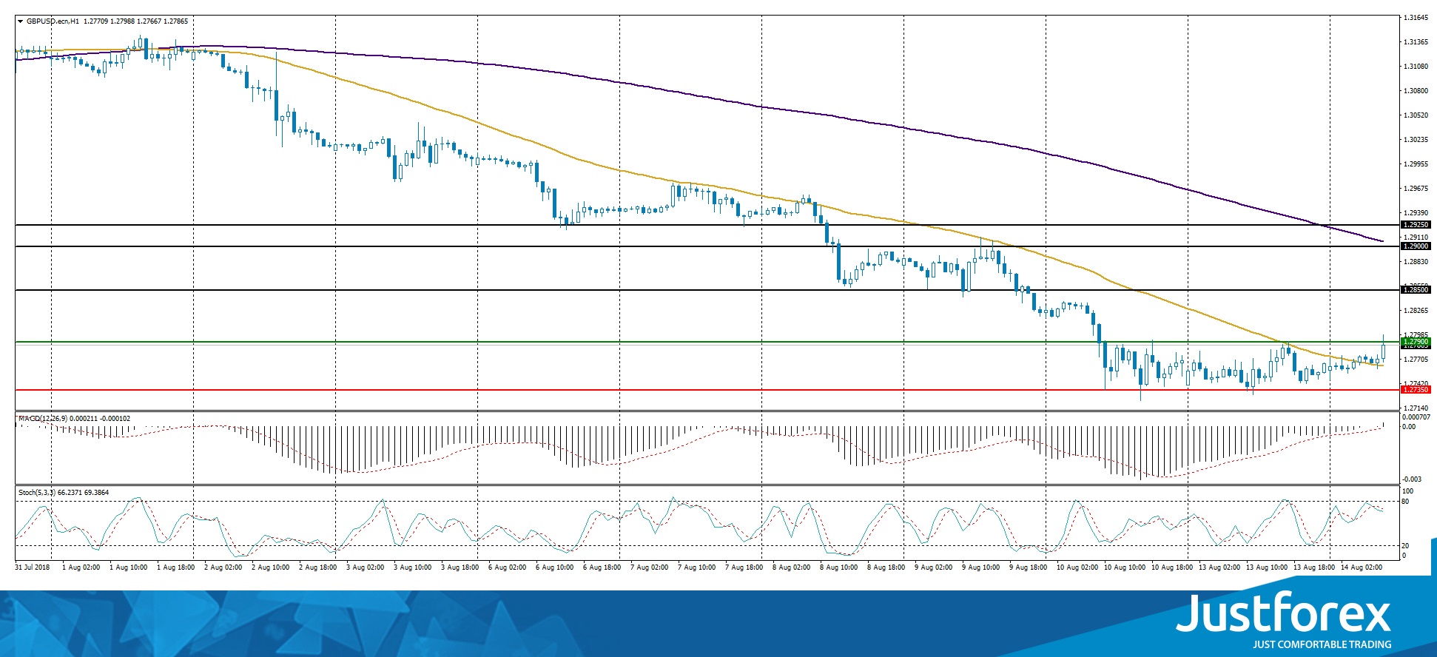This screenshot has width=1437, height=657.
Task: Click the 1.31080 value on price axis
Action: [x=1416, y=67]
